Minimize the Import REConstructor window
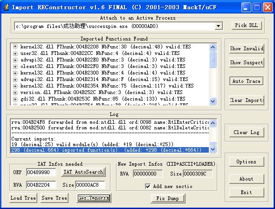This screenshot has width=275, height=209. [x=246, y=7]
